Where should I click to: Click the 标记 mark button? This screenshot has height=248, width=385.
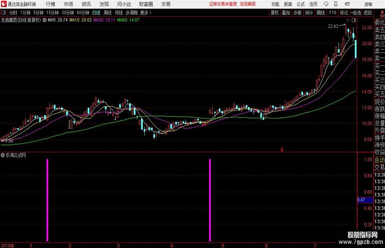[344, 13]
